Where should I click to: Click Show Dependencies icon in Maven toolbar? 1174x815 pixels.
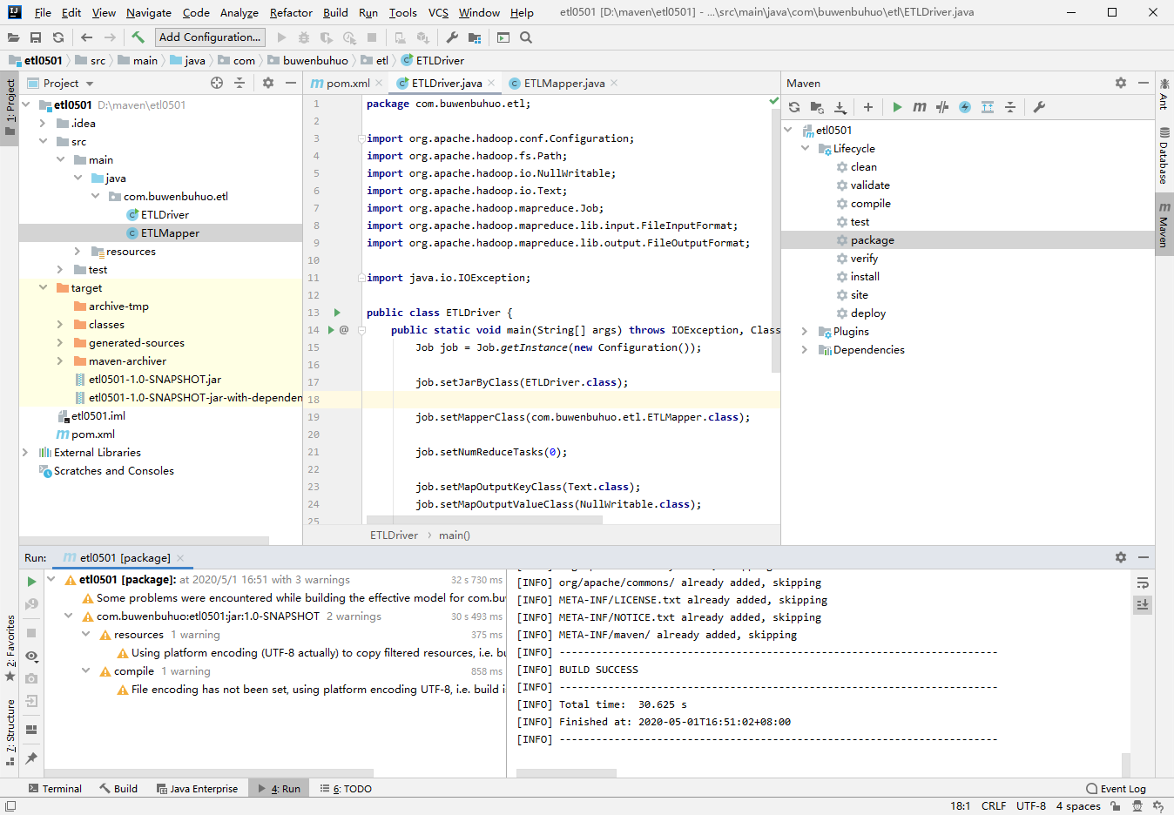coord(988,107)
